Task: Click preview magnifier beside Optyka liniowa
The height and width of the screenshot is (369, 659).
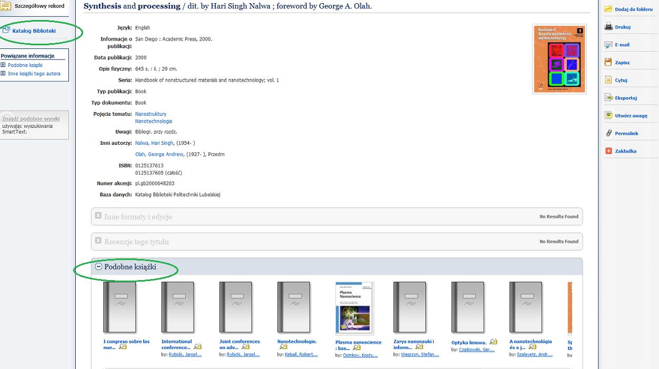Action: 493,342
